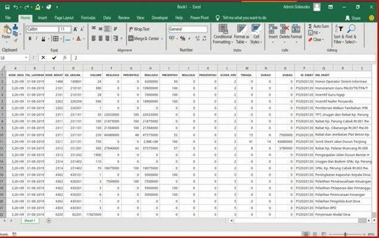Open Cell Styles gallery
The image size is (379, 238).
coord(256,34)
